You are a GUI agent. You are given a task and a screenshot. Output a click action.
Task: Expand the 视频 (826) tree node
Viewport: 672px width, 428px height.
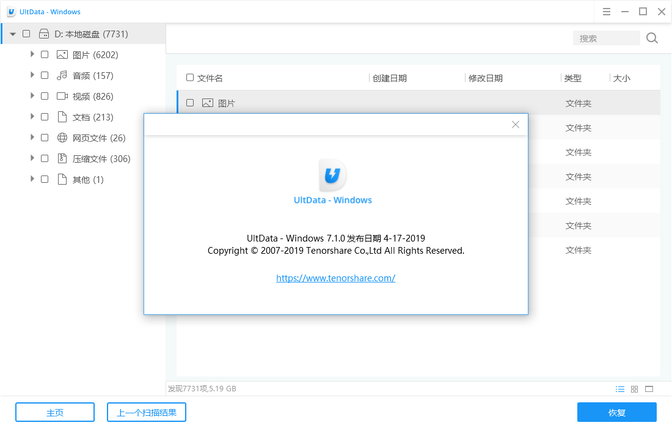[x=32, y=95]
